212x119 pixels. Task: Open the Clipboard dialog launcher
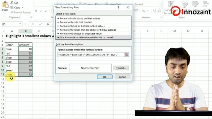point(31,18)
